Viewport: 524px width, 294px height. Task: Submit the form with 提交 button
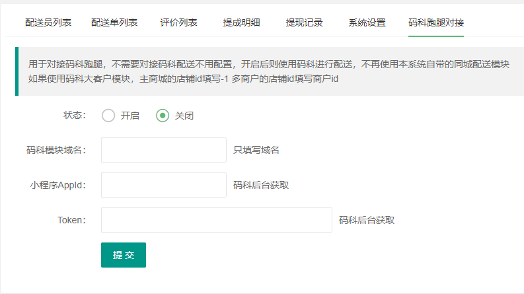124,255
